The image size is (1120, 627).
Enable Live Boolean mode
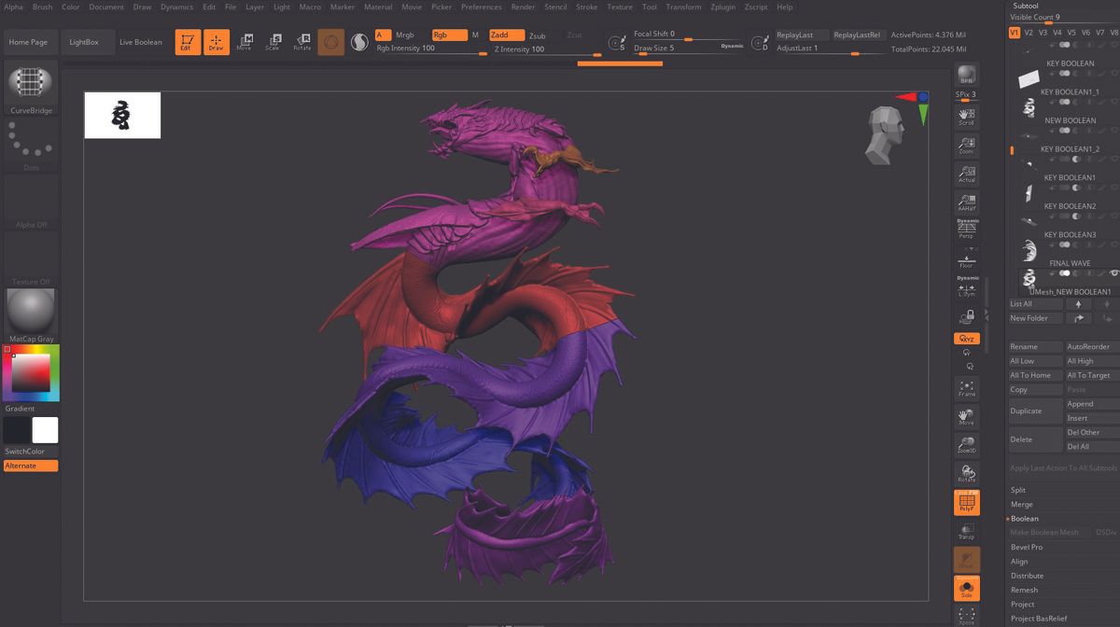click(x=140, y=41)
